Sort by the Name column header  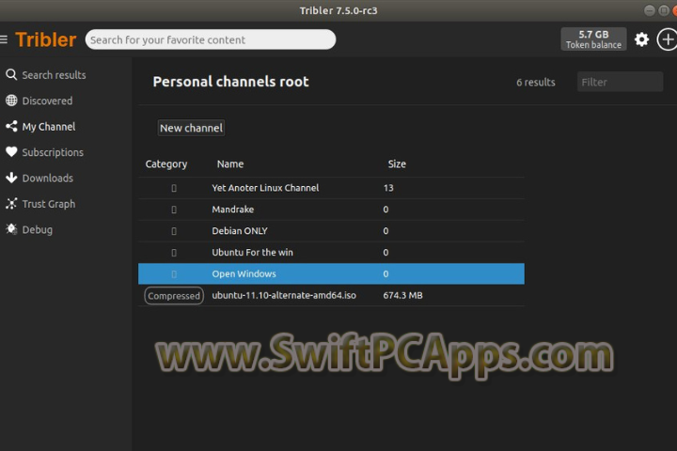(230, 164)
